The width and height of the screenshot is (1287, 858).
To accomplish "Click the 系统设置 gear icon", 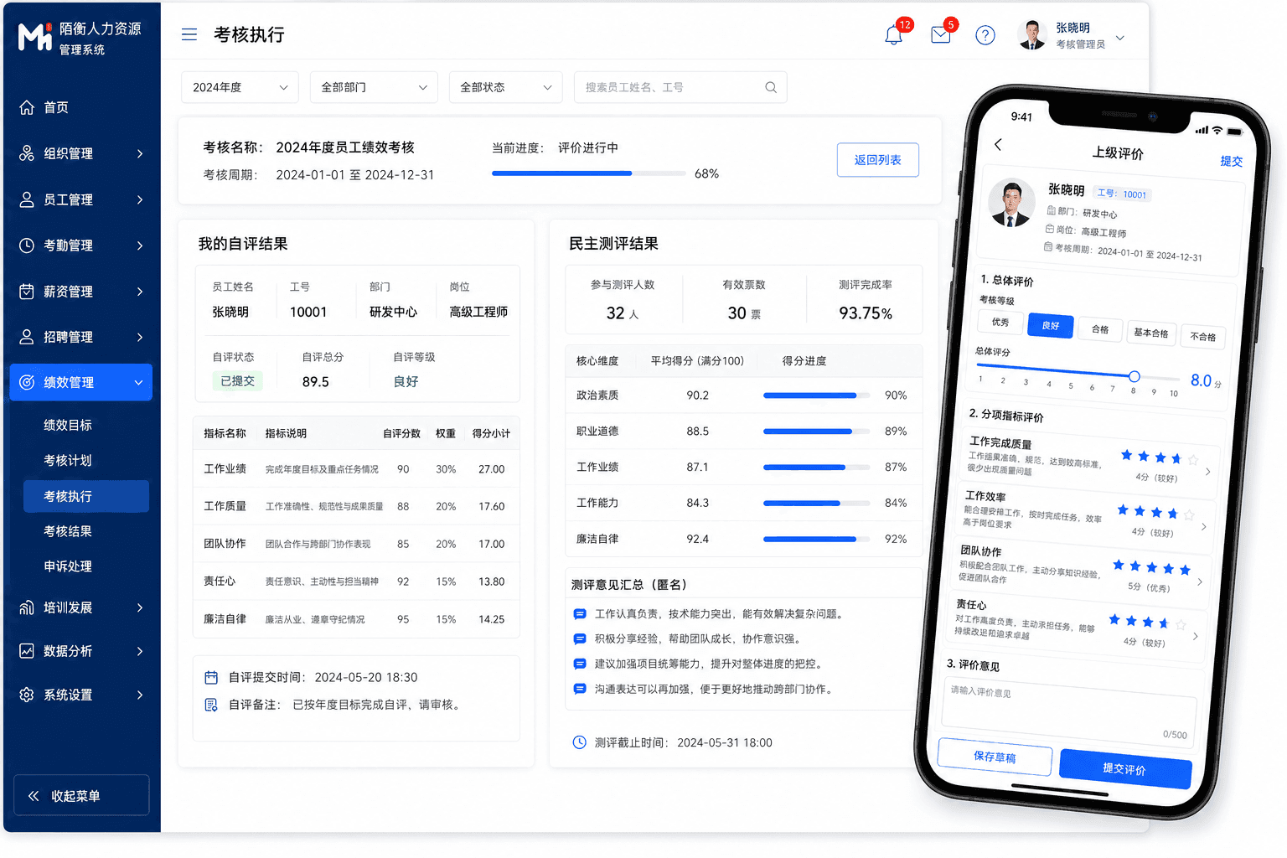I will click(x=27, y=695).
